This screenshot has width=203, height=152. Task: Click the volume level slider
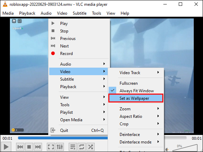(x=185, y=148)
